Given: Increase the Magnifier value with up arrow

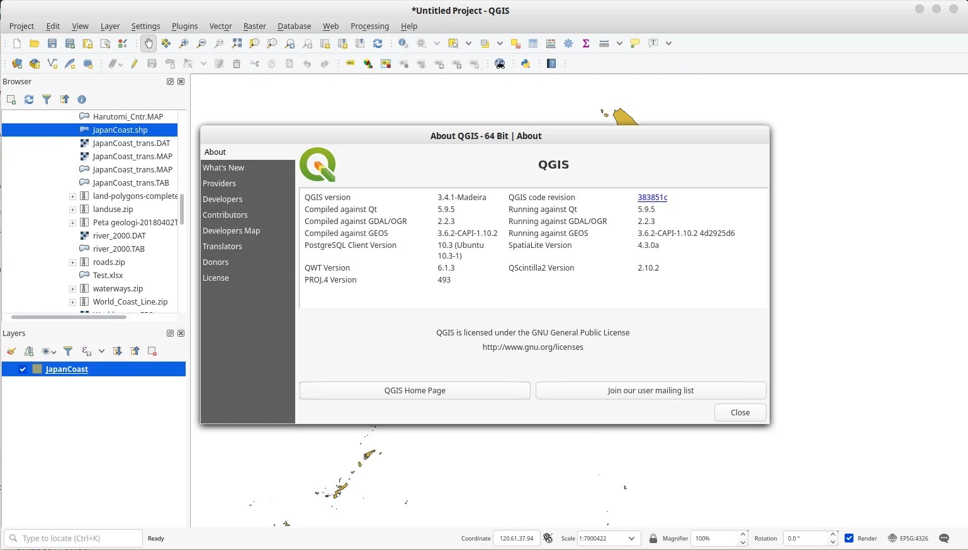Looking at the screenshot, I should point(743,534).
